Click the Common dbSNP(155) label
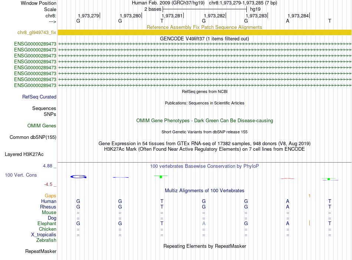 point(33,137)
